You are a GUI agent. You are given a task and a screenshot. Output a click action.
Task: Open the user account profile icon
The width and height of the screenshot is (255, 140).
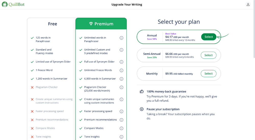(248, 5)
